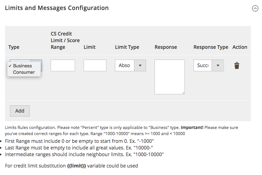
Task: Click the Limits and Messages Configuration heading
Action: (57, 8)
